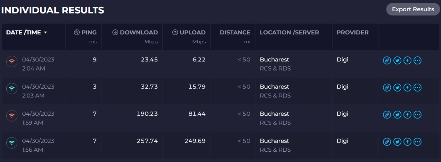The height and width of the screenshot is (162, 441).
Task: Sort by Download column header
Action: (135, 32)
